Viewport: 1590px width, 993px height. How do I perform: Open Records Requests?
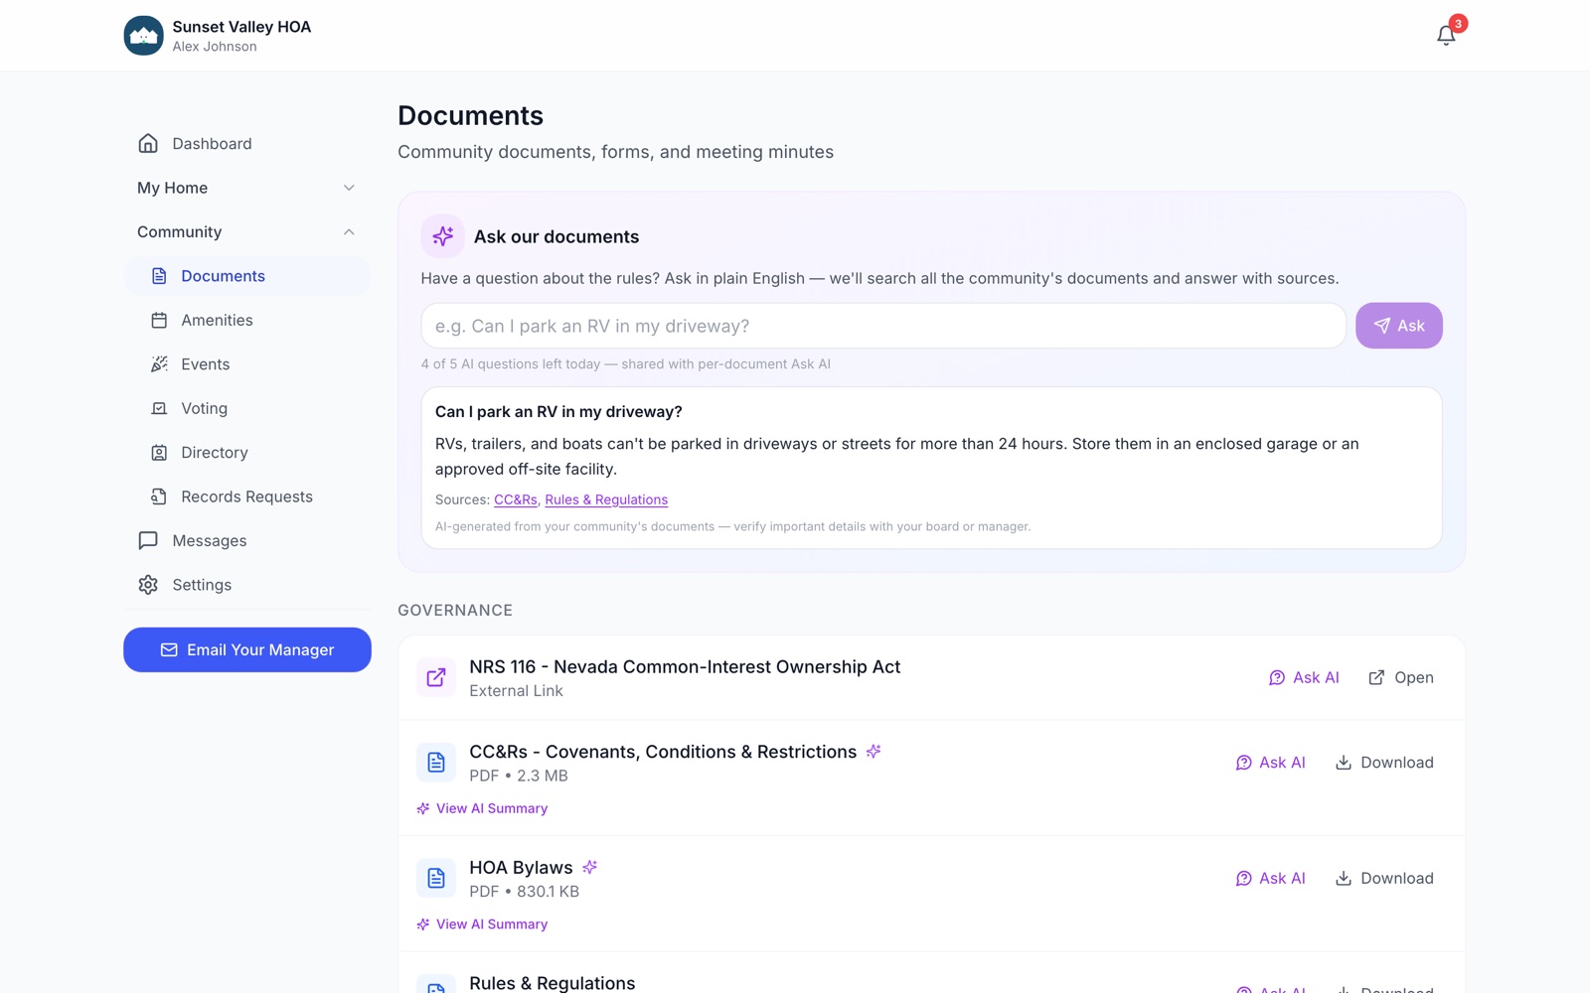pyautogui.click(x=246, y=496)
